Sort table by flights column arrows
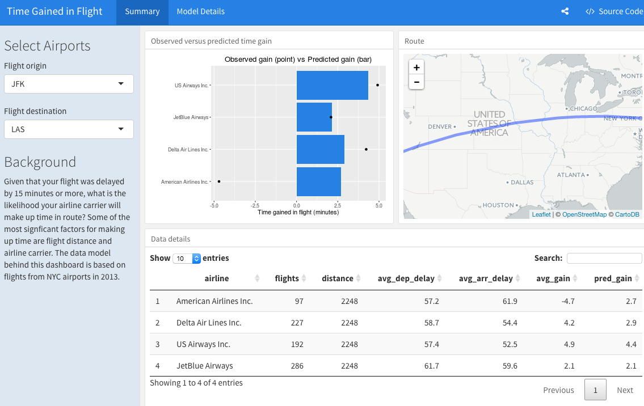 (304, 278)
